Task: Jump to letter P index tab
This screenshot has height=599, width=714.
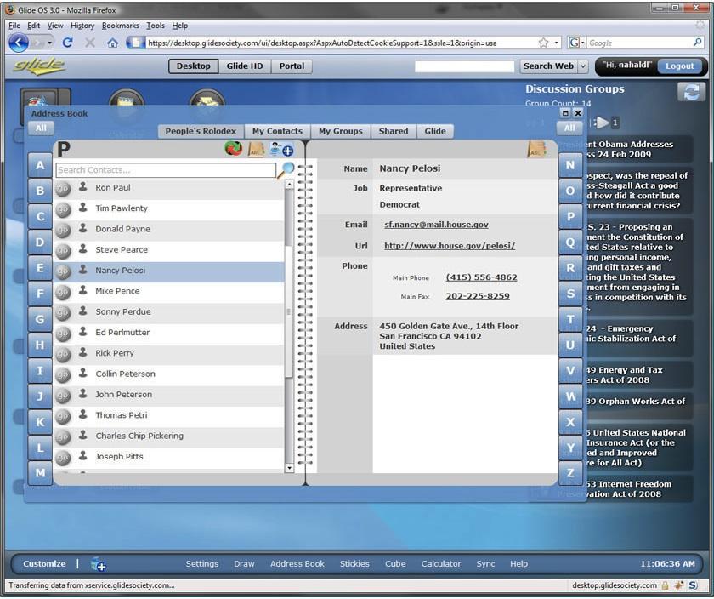Action: [570, 216]
